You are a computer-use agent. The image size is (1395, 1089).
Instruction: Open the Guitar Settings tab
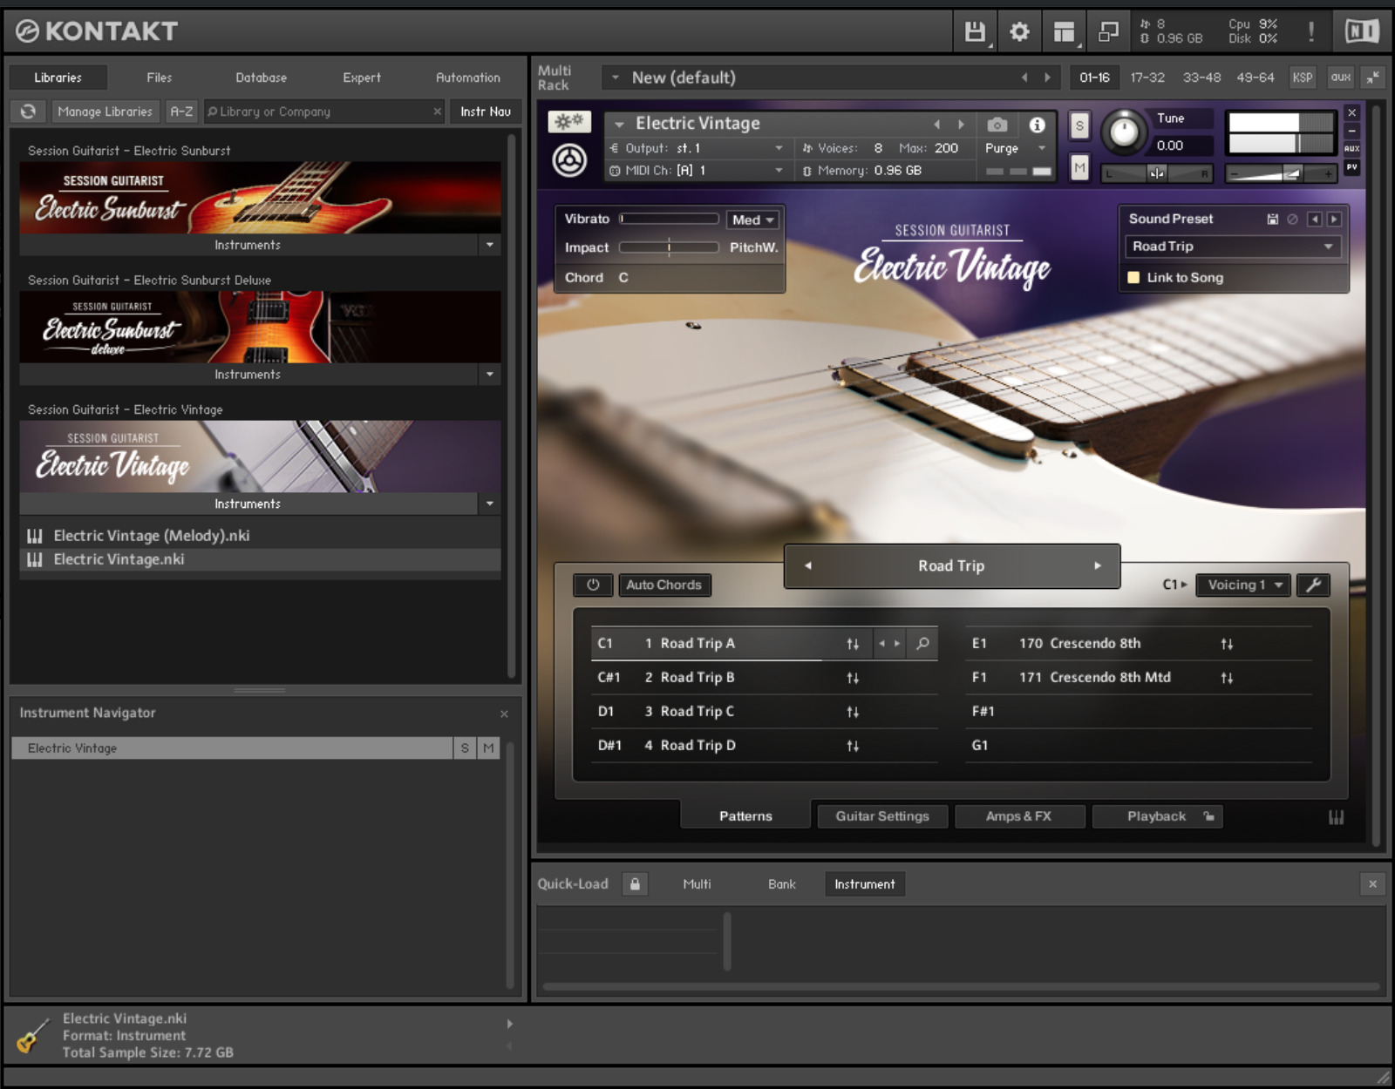pos(882,817)
